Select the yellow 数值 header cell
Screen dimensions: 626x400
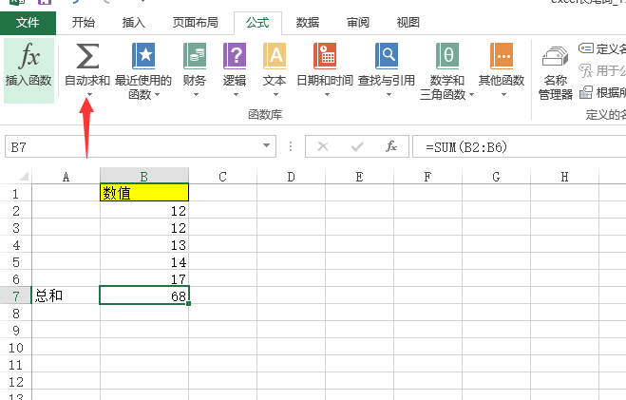[x=144, y=193]
